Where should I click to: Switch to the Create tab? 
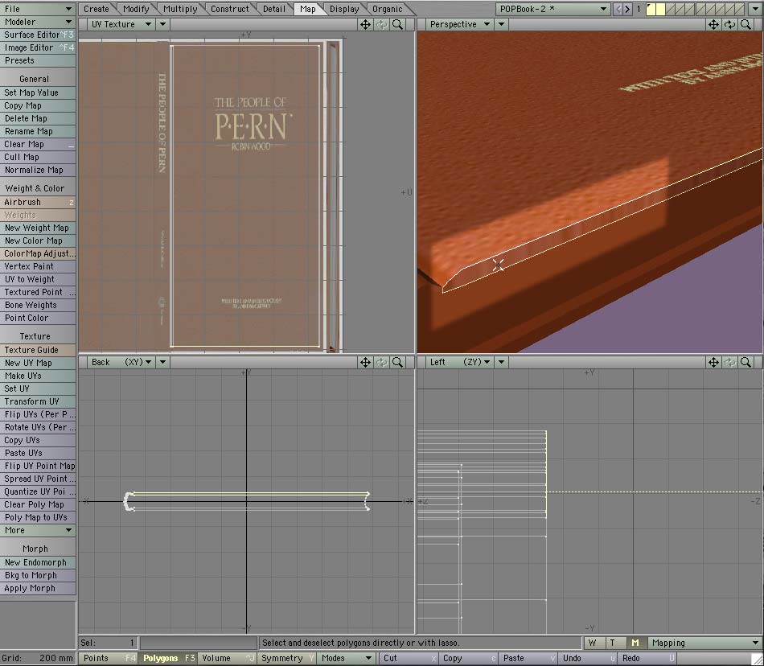click(x=97, y=9)
